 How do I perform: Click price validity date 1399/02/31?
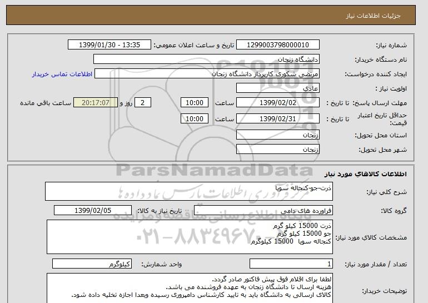tap(277, 119)
